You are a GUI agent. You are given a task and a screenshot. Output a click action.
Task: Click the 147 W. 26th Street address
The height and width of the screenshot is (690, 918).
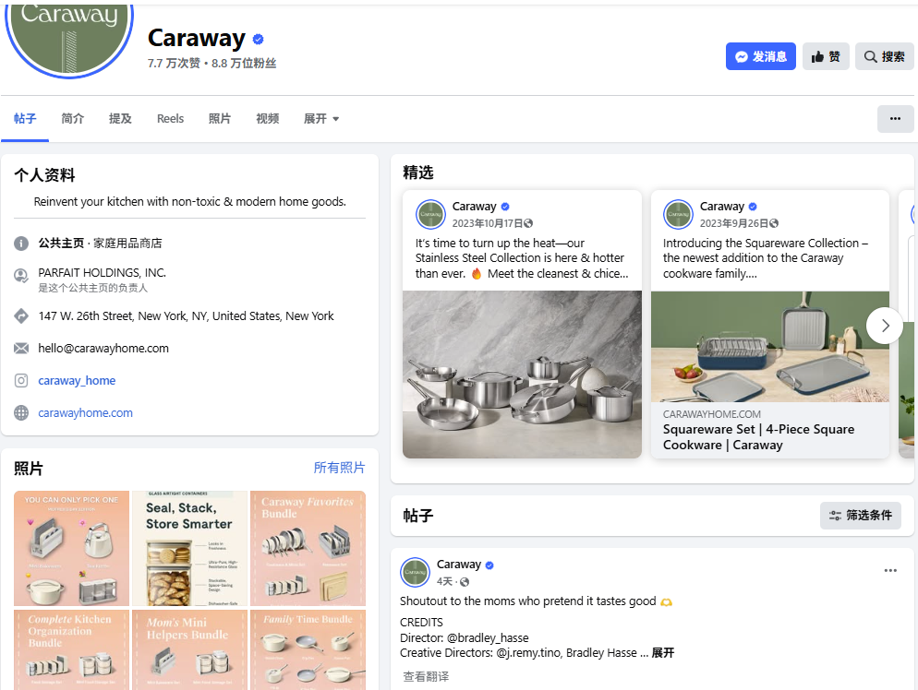187,316
